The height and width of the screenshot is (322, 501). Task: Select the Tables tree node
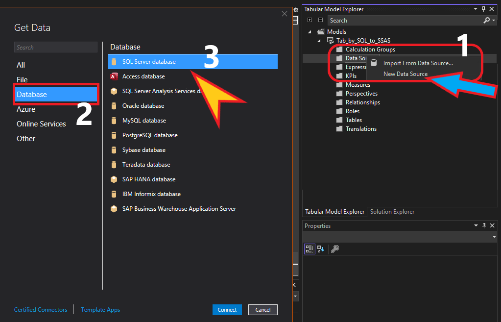click(354, 120)
